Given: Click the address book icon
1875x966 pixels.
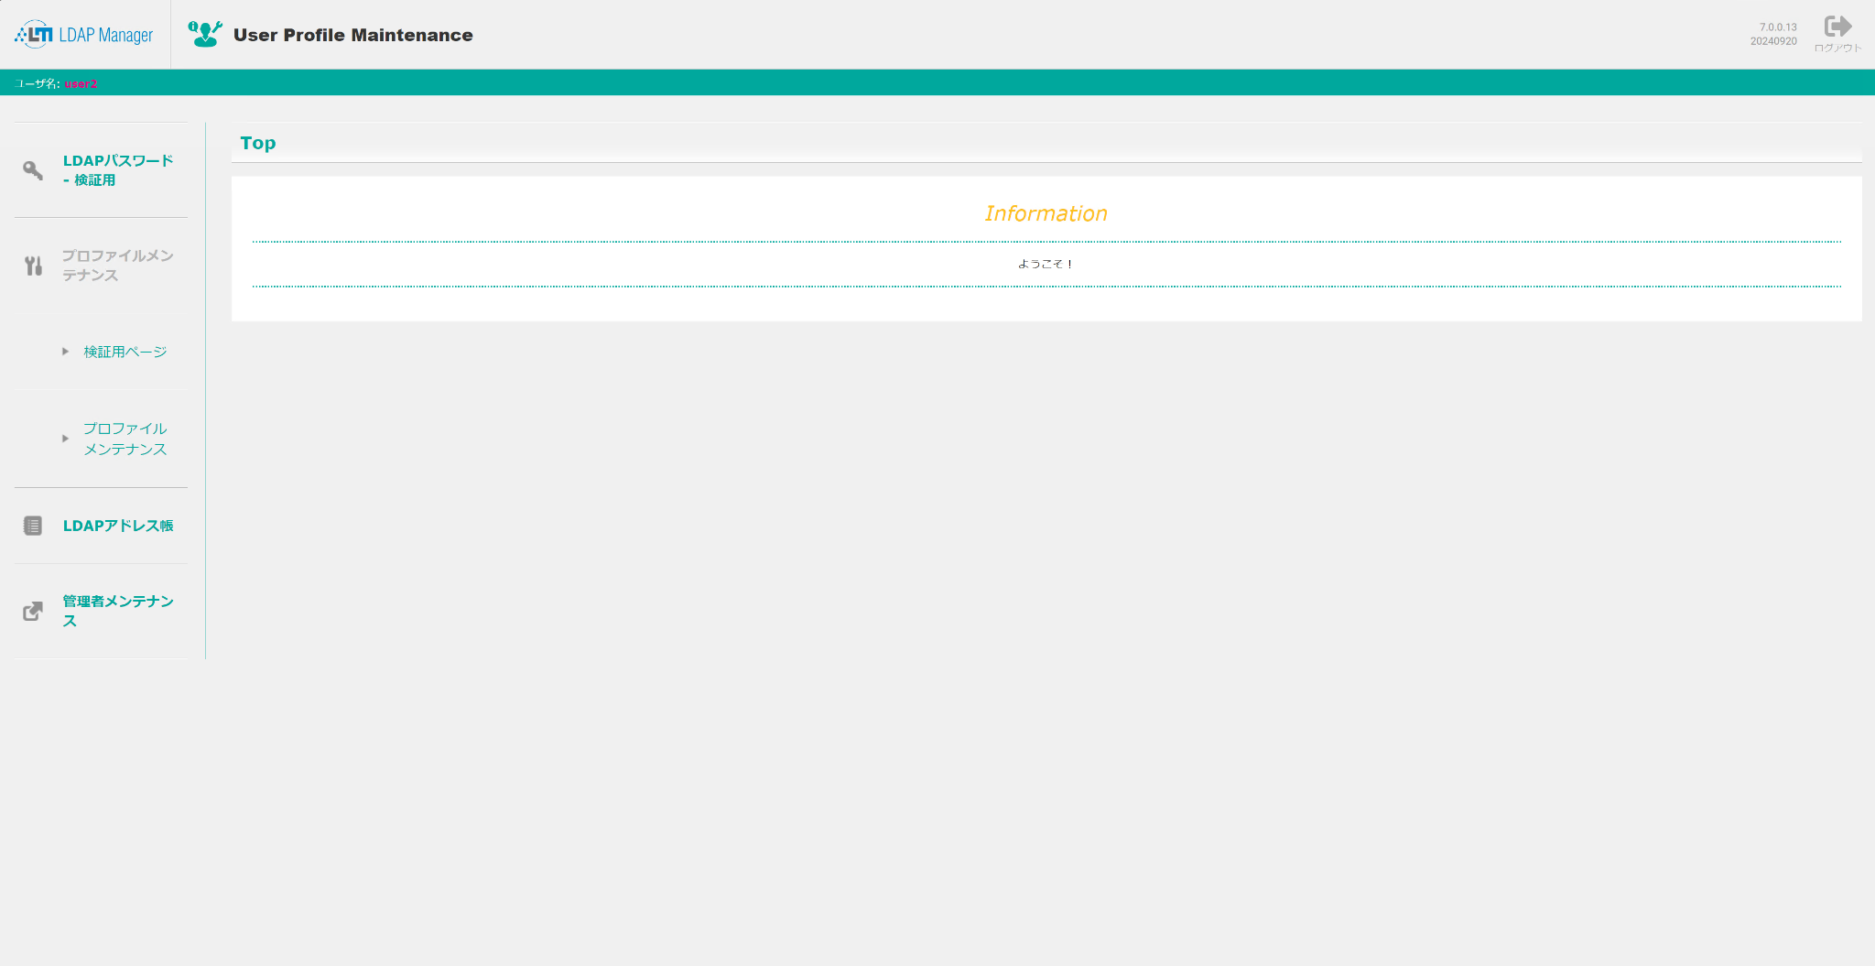Looking at the screenshot, I should point(33,526).
